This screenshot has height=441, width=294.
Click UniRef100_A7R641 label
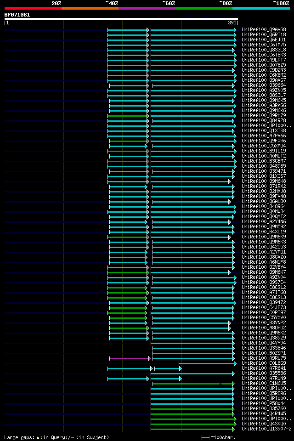pos(264,369)
